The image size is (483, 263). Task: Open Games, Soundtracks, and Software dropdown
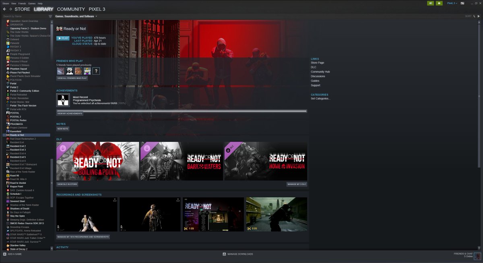pyautogui.click(x=76, y=16)
